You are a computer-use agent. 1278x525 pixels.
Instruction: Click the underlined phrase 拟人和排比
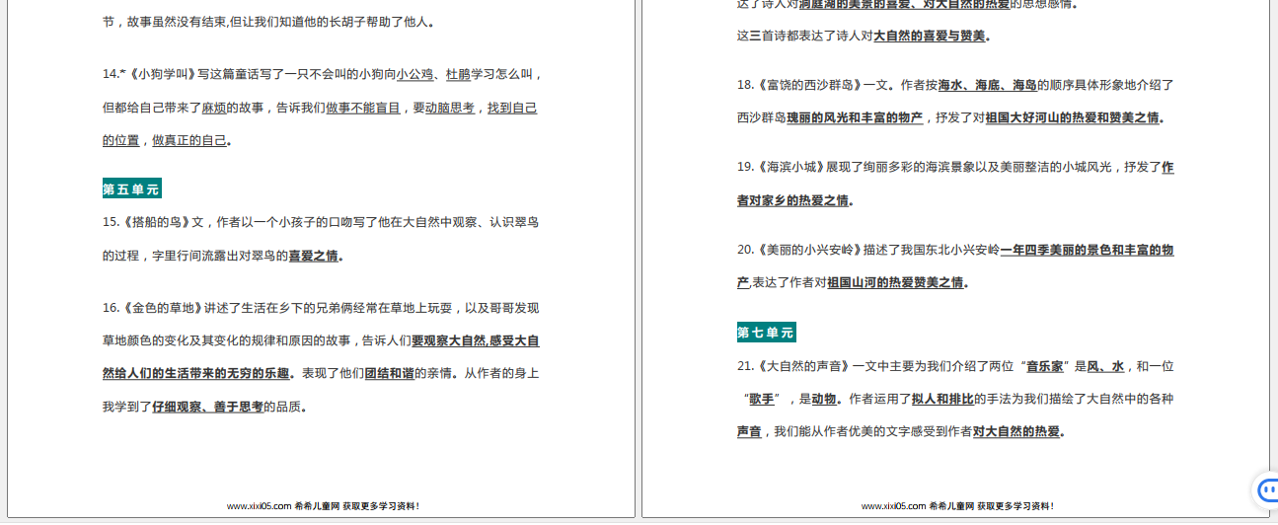click(942, 399)
